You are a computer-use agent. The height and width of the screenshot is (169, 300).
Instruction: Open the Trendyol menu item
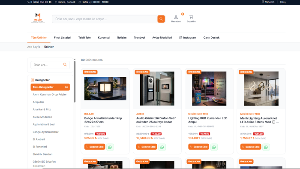coord(139,37)
